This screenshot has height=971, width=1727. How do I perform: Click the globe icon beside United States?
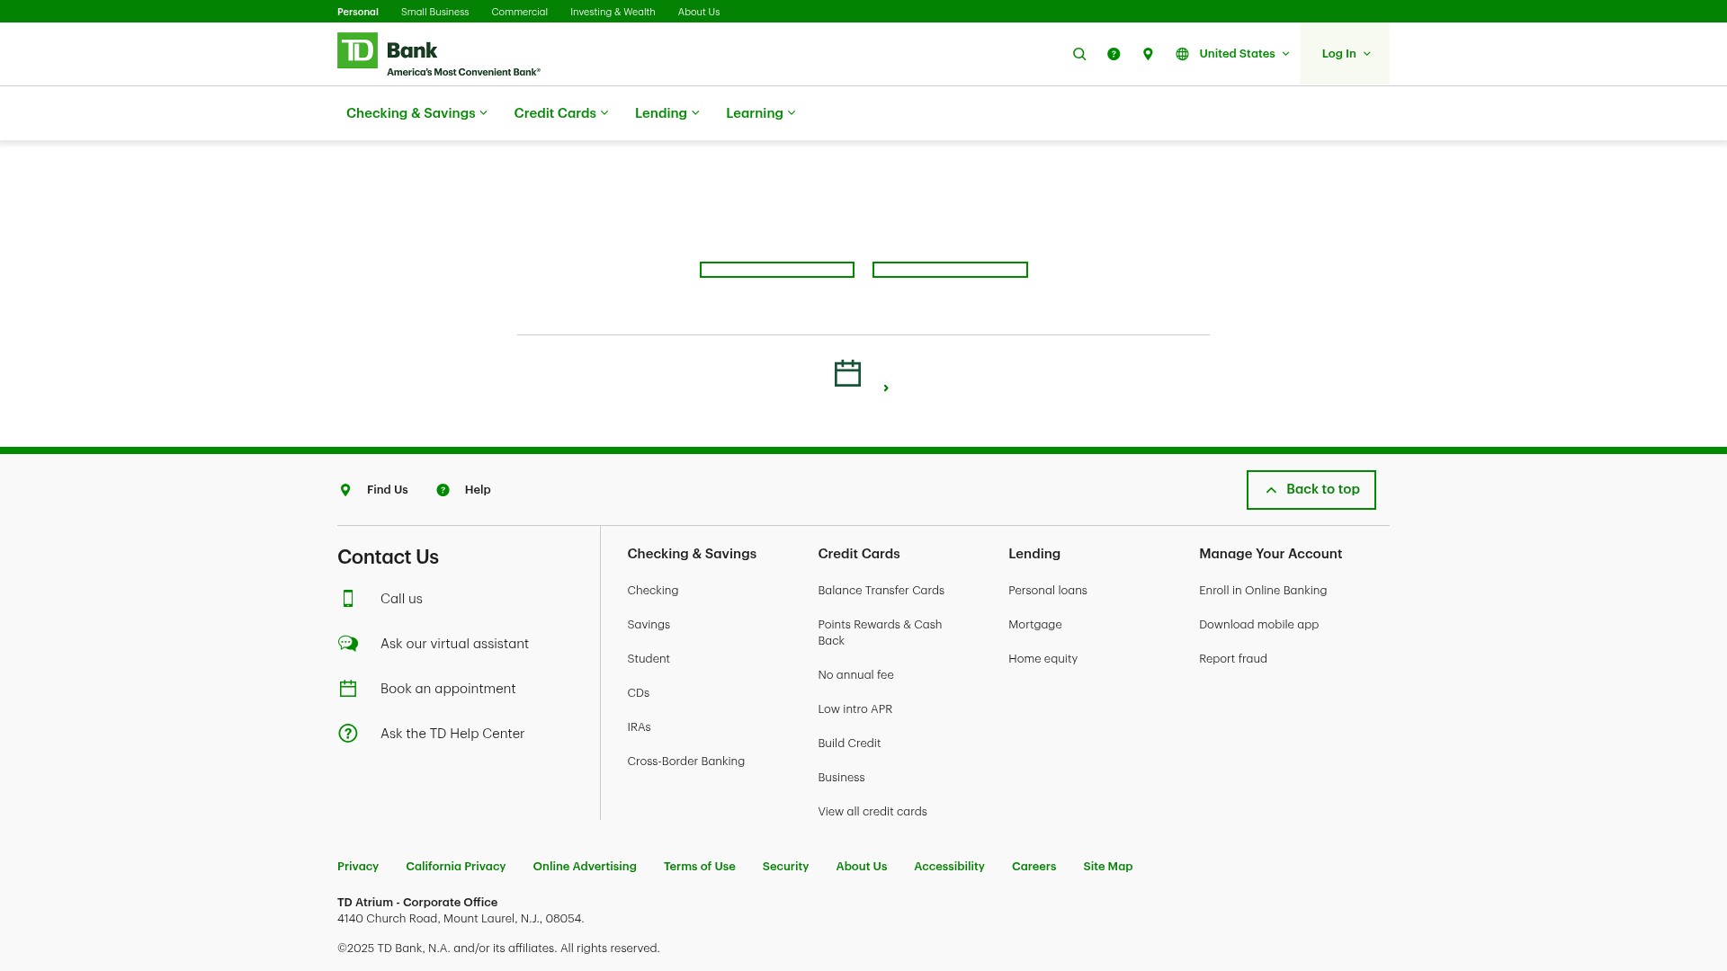[x=1182, y=54]
